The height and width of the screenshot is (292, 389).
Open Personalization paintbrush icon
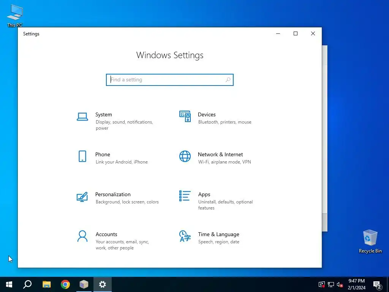pos(82,197)
